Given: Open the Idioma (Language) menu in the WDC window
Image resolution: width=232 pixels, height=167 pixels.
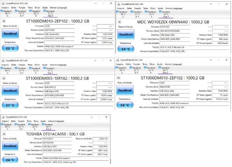Looking at the screenshot, I should pyautogui.click(x=174, y=8).
